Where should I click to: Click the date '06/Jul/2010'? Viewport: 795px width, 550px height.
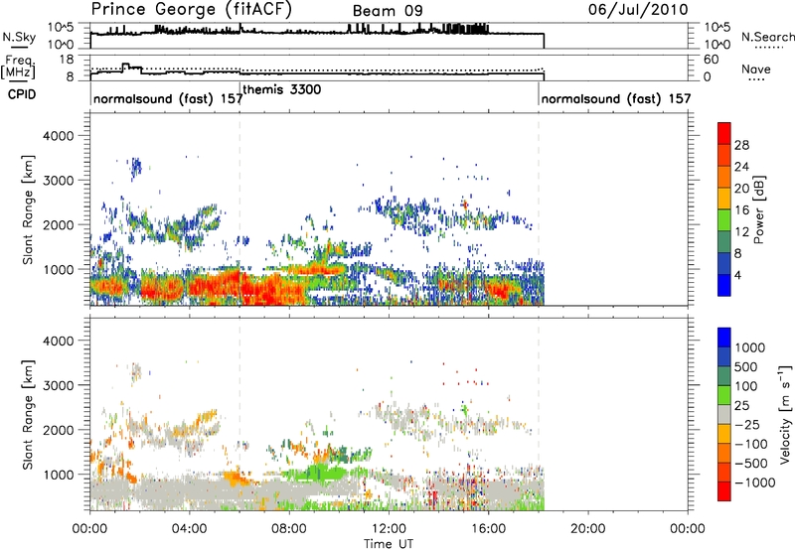[x=638, y=10]
